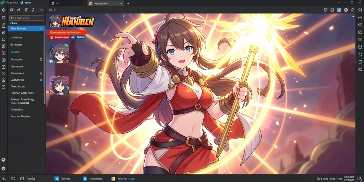Click the plain circle icon in left sidebar
This screenshot has width=364, height=182.
(x=4, y=39)
